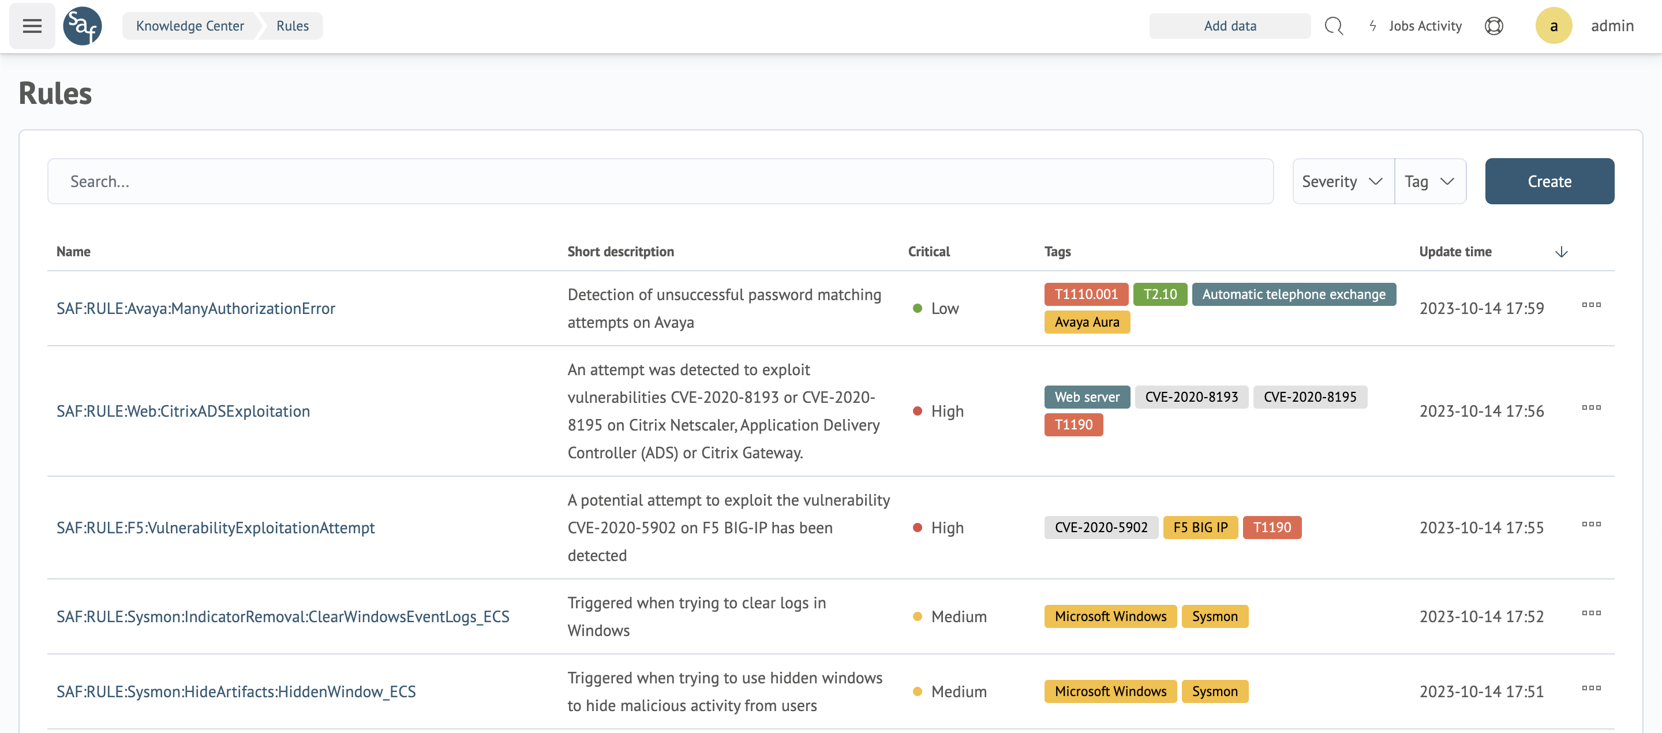The image size is (1662, 733).
Task: Open ClearWindowsEventLogs_ECS rule link
Action: [x=283, y=616]
